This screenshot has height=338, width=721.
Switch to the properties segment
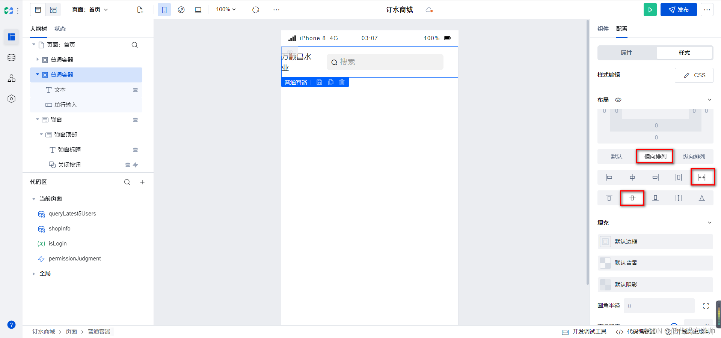click(626, 53)
